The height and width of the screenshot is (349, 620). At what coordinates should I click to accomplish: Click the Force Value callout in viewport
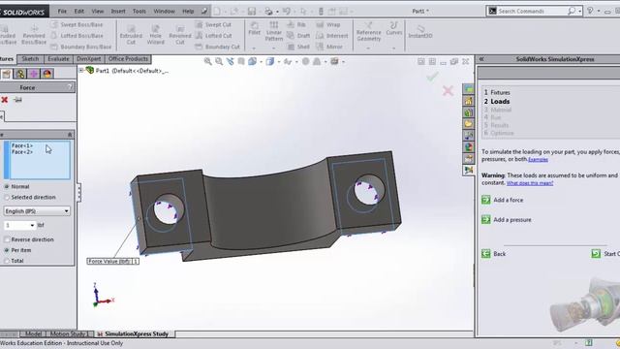pyautogui.click(x=113, y=261)
